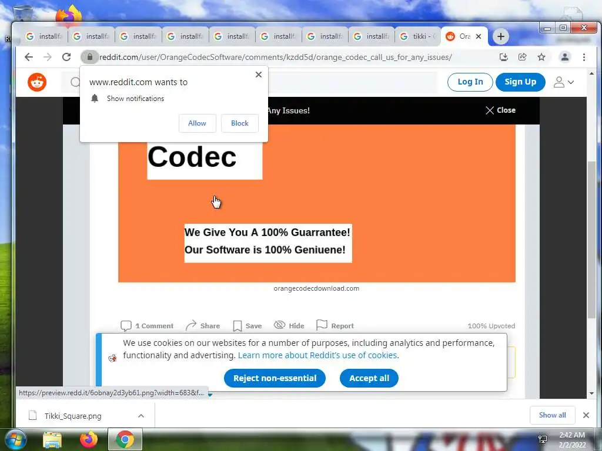Open orangecodecdownload.com link
The height and width of the screenshot is (451, 602).
coord(316,288)
